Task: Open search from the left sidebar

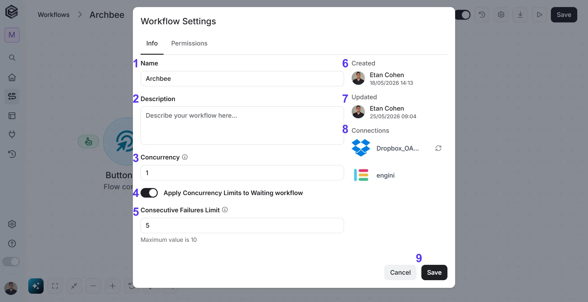Action: pyautogui.click(x=12, y=58)
